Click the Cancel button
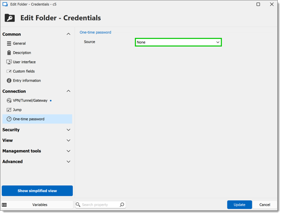The width and height of the screenshot is (282, 215). pyautogui.click(x=265, y=205)
